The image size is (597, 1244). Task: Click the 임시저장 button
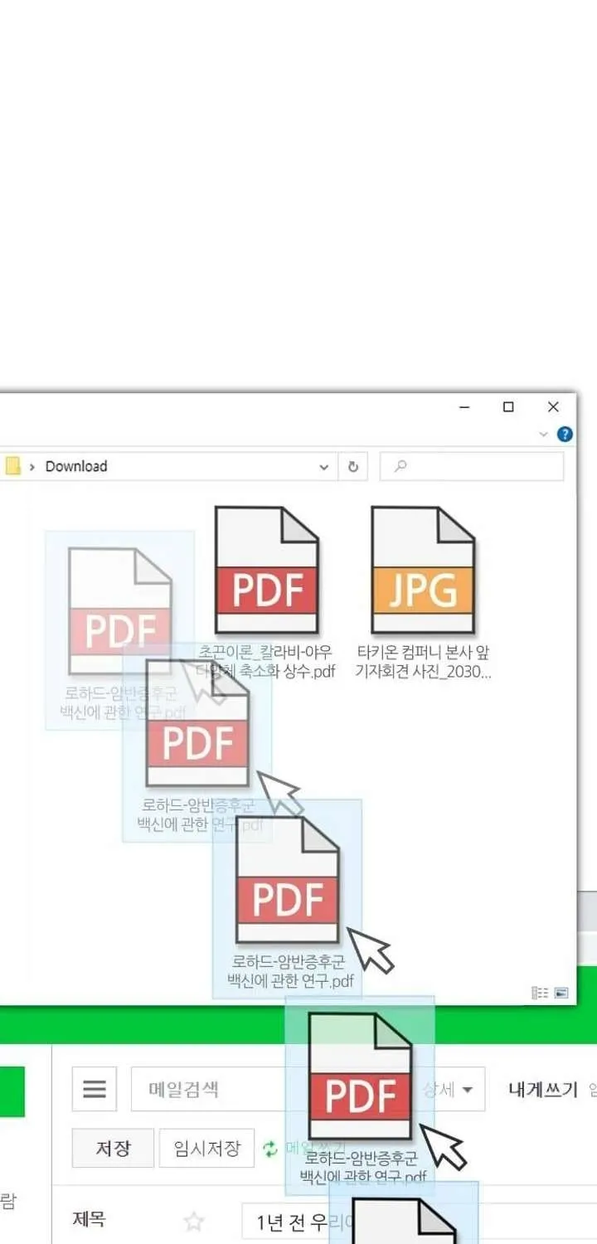[206, 1148]
